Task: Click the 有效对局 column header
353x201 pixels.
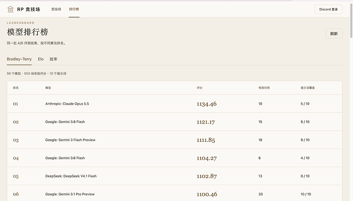Action: (264, 88)
